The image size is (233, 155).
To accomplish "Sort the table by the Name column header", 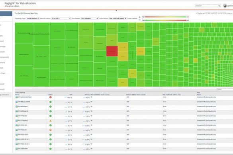I will pos(18,95).
